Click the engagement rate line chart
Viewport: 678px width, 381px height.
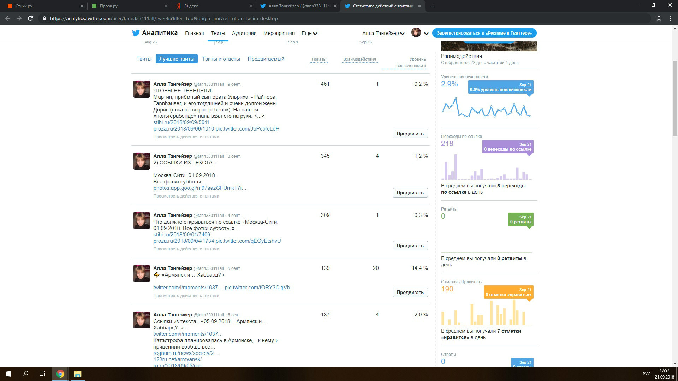[x=486, y=107]
